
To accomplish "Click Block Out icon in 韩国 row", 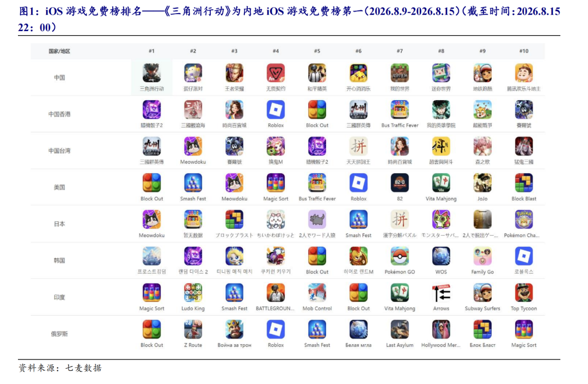I will [x=317, y=256].
